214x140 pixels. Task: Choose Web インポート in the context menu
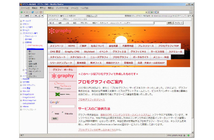(x=35, y=71)
